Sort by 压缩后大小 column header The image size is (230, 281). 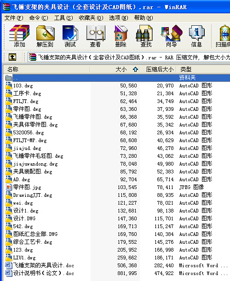(158, 69)
